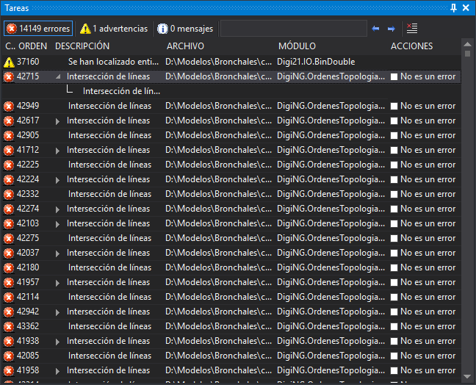The image size is (476, 385).
Task: Expand row 41957
Action: (57, 283)
